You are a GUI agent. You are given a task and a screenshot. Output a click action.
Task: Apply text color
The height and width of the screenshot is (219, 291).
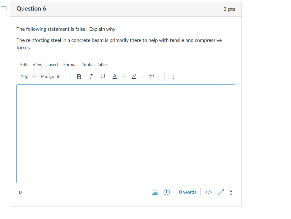(115, 76)
